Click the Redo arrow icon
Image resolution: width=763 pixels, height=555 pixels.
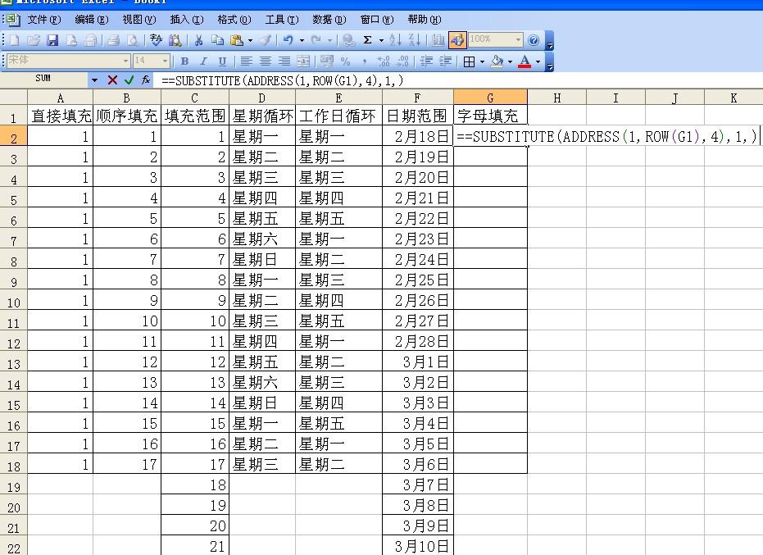tap(316, 40)
